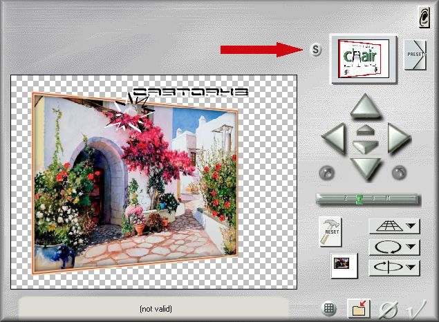Click the rotate counterclockwise round button
The image size is (439, 322).
coord(327,172)
